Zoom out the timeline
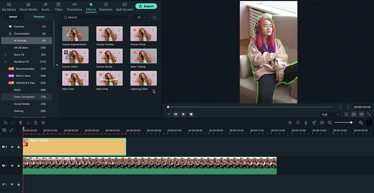This screenshot has height=193, width=374. pyautogui.click(x=330, y=123)
